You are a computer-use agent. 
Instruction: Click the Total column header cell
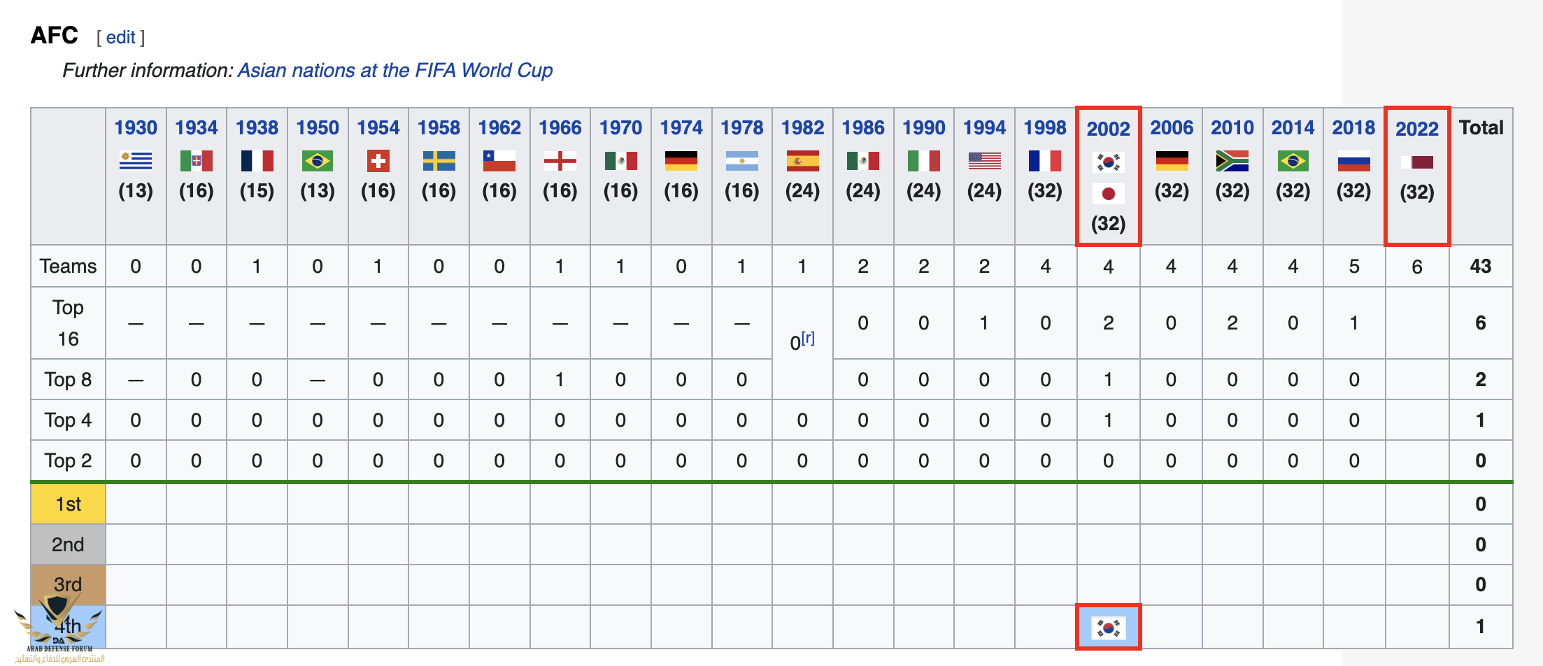point(1481,127)
